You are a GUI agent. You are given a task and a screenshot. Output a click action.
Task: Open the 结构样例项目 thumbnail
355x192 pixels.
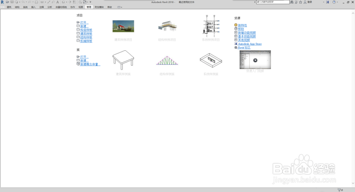167,27
